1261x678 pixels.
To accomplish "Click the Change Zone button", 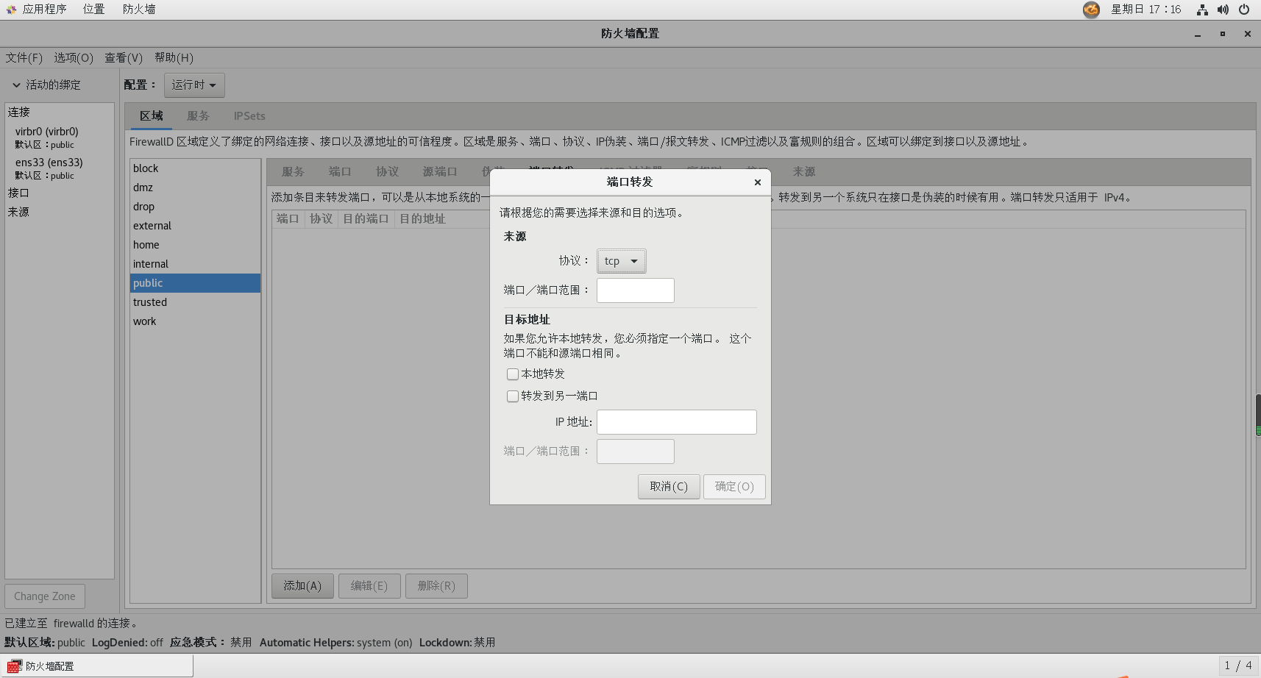I will [x=45, y=596].
